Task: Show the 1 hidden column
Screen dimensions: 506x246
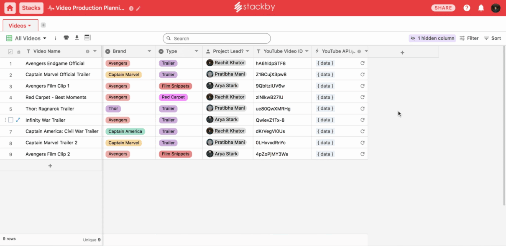Action: (432, 38)
